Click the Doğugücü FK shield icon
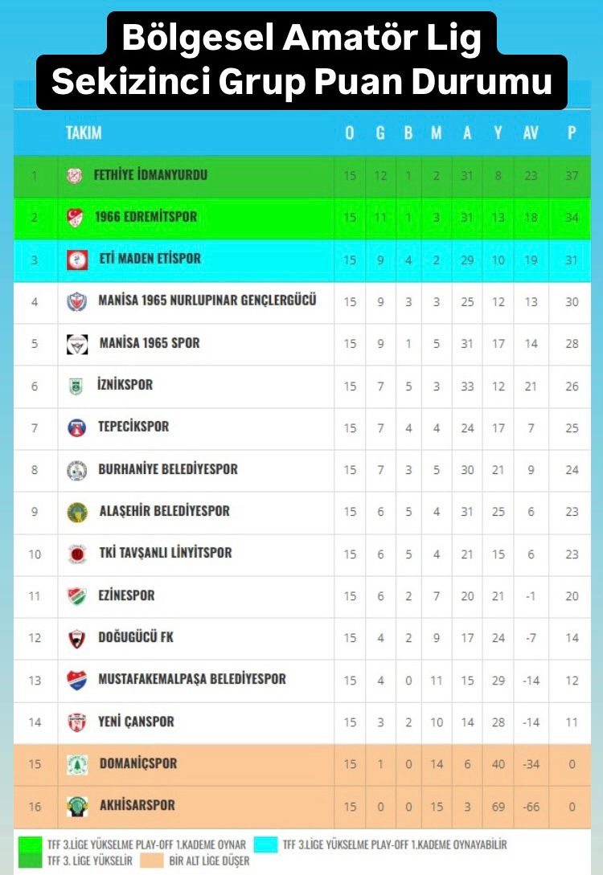Screen dimensions: 603x875 [x=76, y=639]
